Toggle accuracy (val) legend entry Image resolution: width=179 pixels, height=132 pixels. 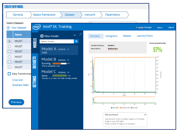pyautogui.click(x=125, y=108)
